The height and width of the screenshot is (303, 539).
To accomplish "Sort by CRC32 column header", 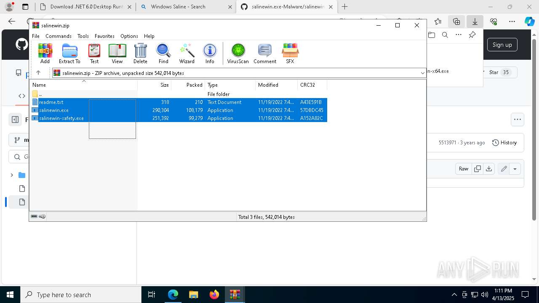I will point(312,85).
